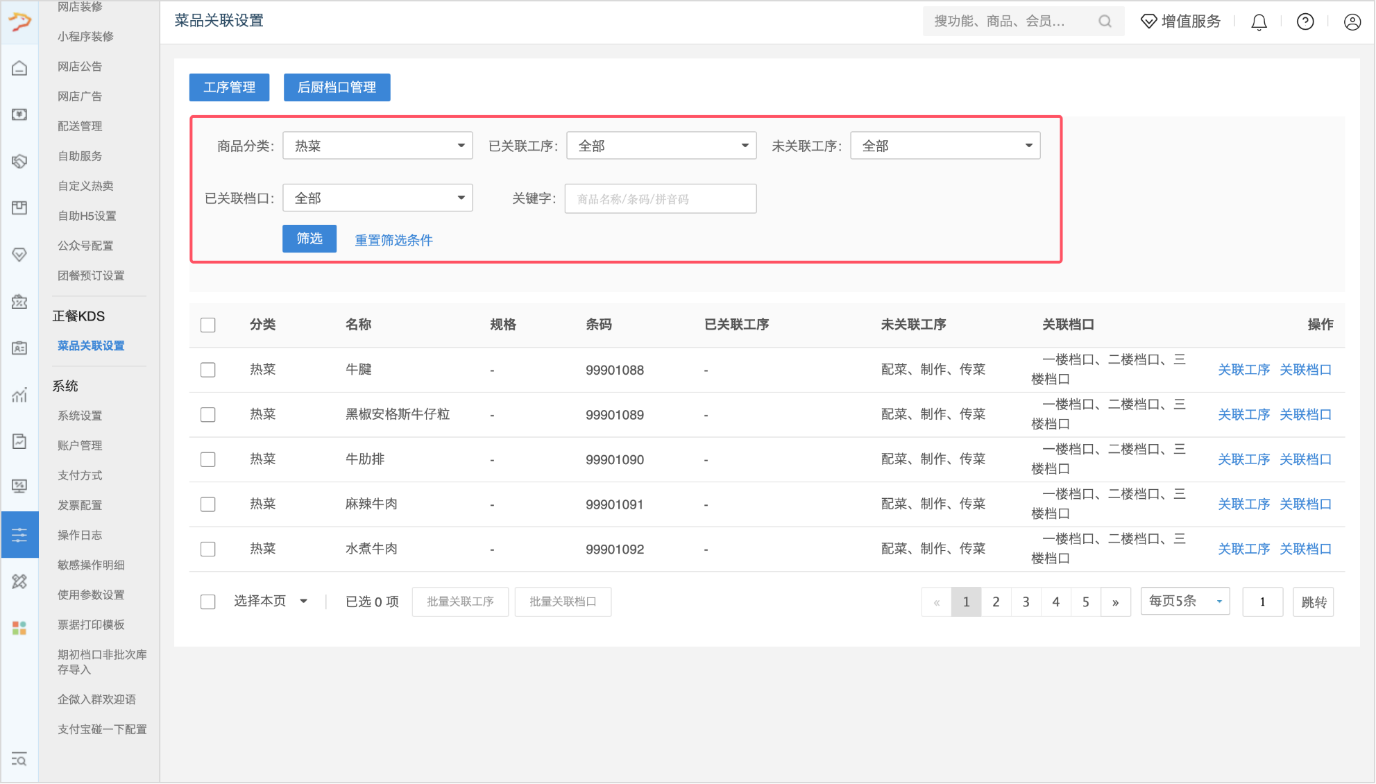Click the magnifier search icon in top bar
1376x784 pixels.
tap(1105, 22)
